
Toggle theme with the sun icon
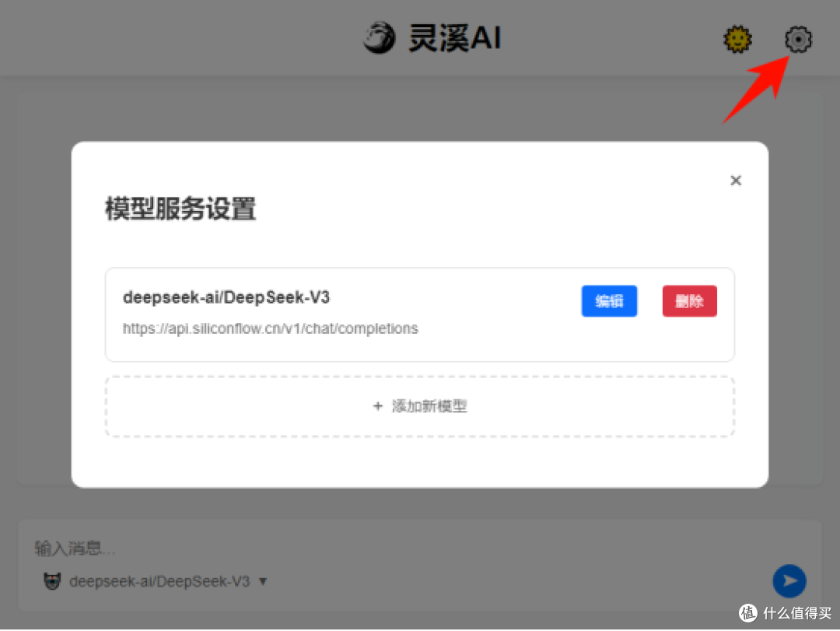[737, 39]
